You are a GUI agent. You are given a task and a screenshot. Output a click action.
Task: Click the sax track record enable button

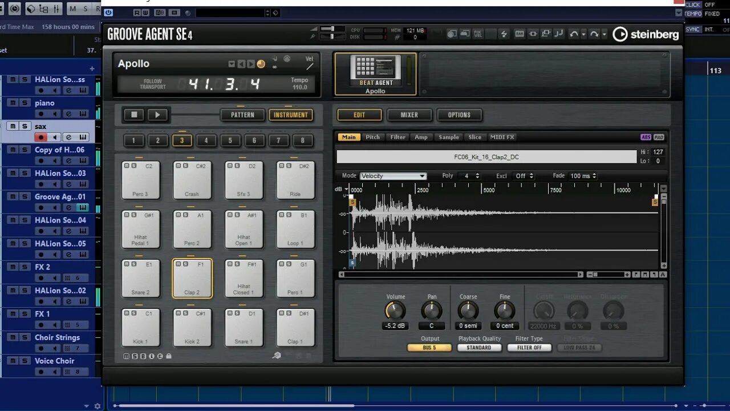[x=40, y=137]
